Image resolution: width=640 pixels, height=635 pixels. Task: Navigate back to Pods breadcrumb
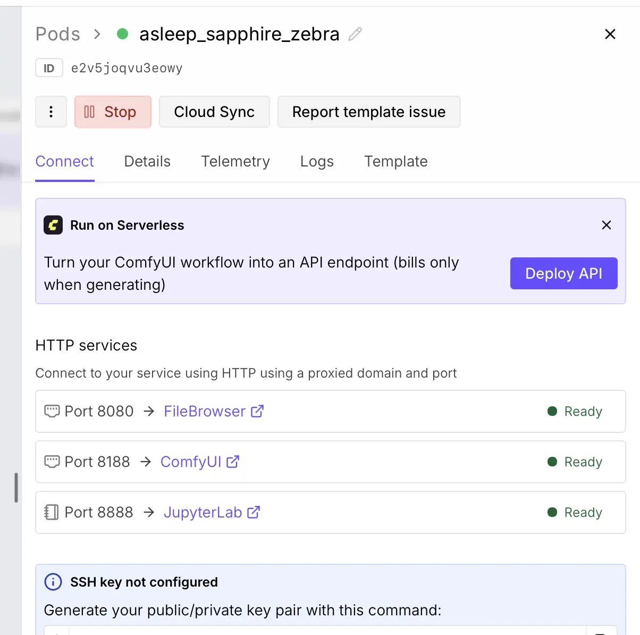tap(58, 34)
